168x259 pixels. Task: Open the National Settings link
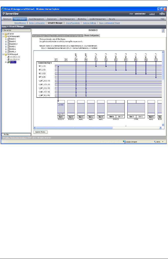[89, 23]
